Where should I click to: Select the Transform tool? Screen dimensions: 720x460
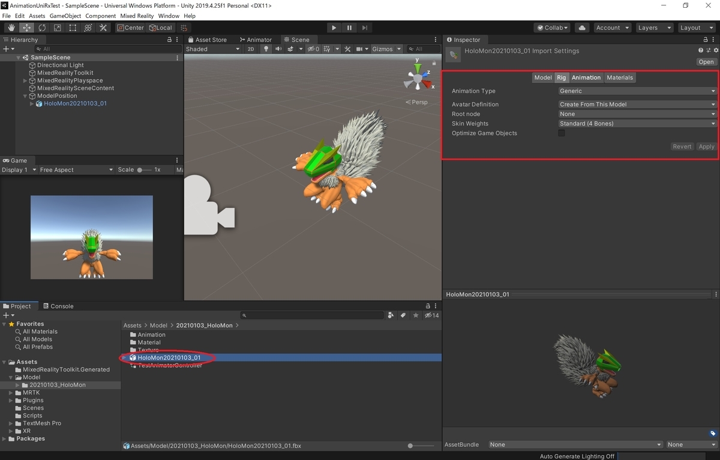88,28
